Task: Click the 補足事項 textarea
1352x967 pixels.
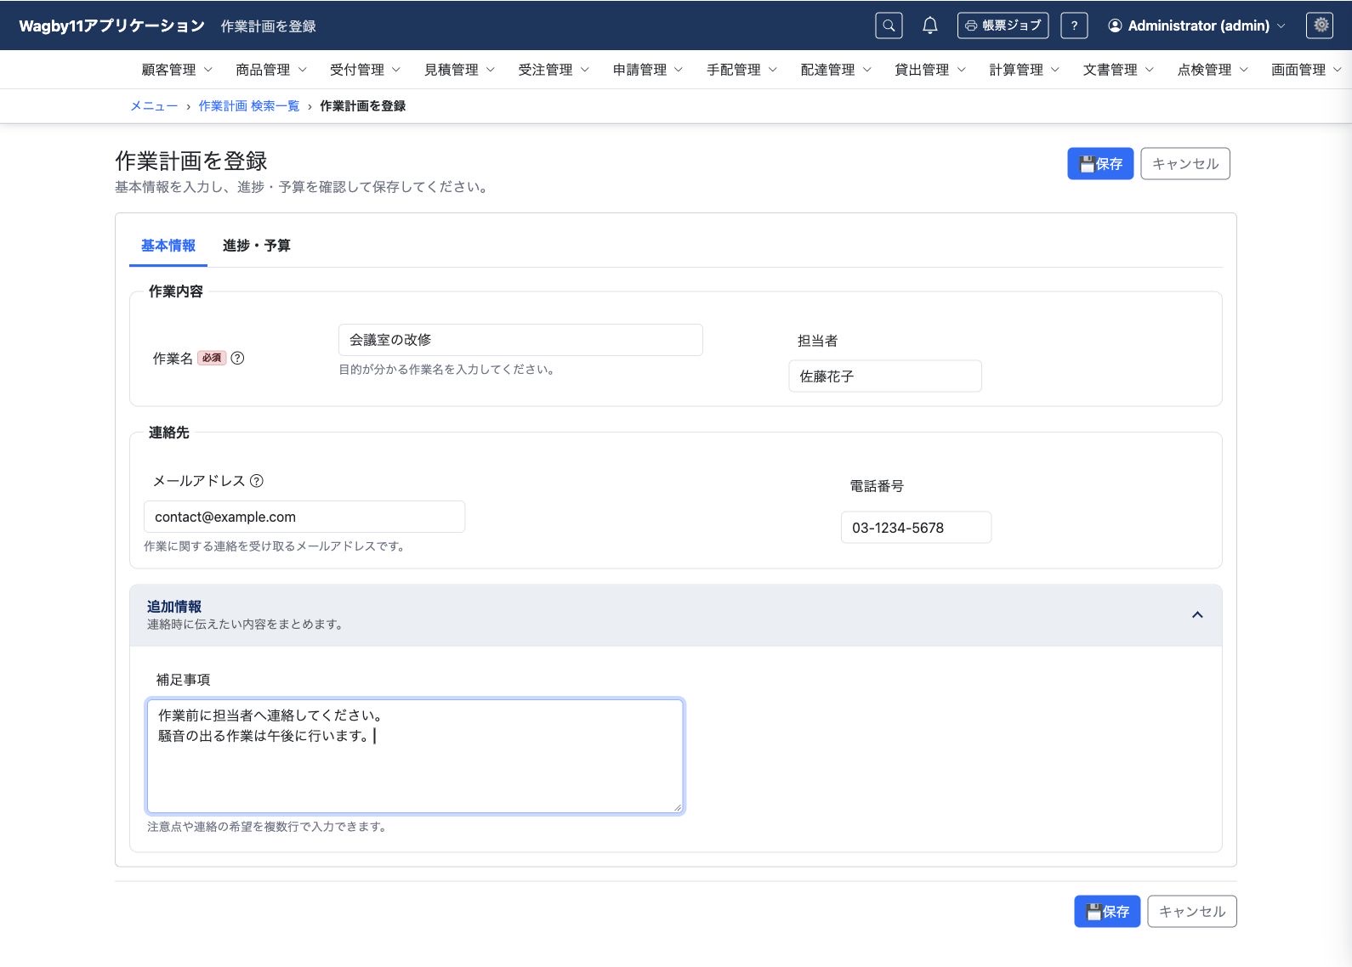Action: [x=415, y=756]
